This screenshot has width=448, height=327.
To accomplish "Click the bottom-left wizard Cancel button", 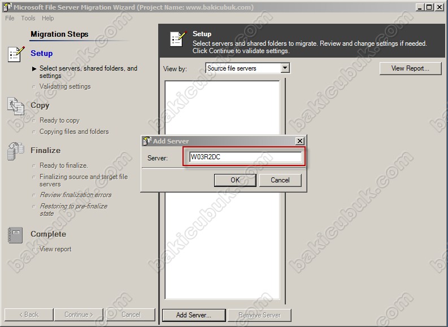I will pos(131,315).
